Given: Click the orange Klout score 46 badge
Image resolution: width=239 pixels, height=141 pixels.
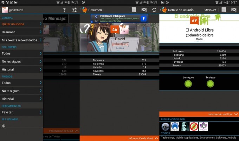Looking at the screenshot, I should (x=114, y=30).
